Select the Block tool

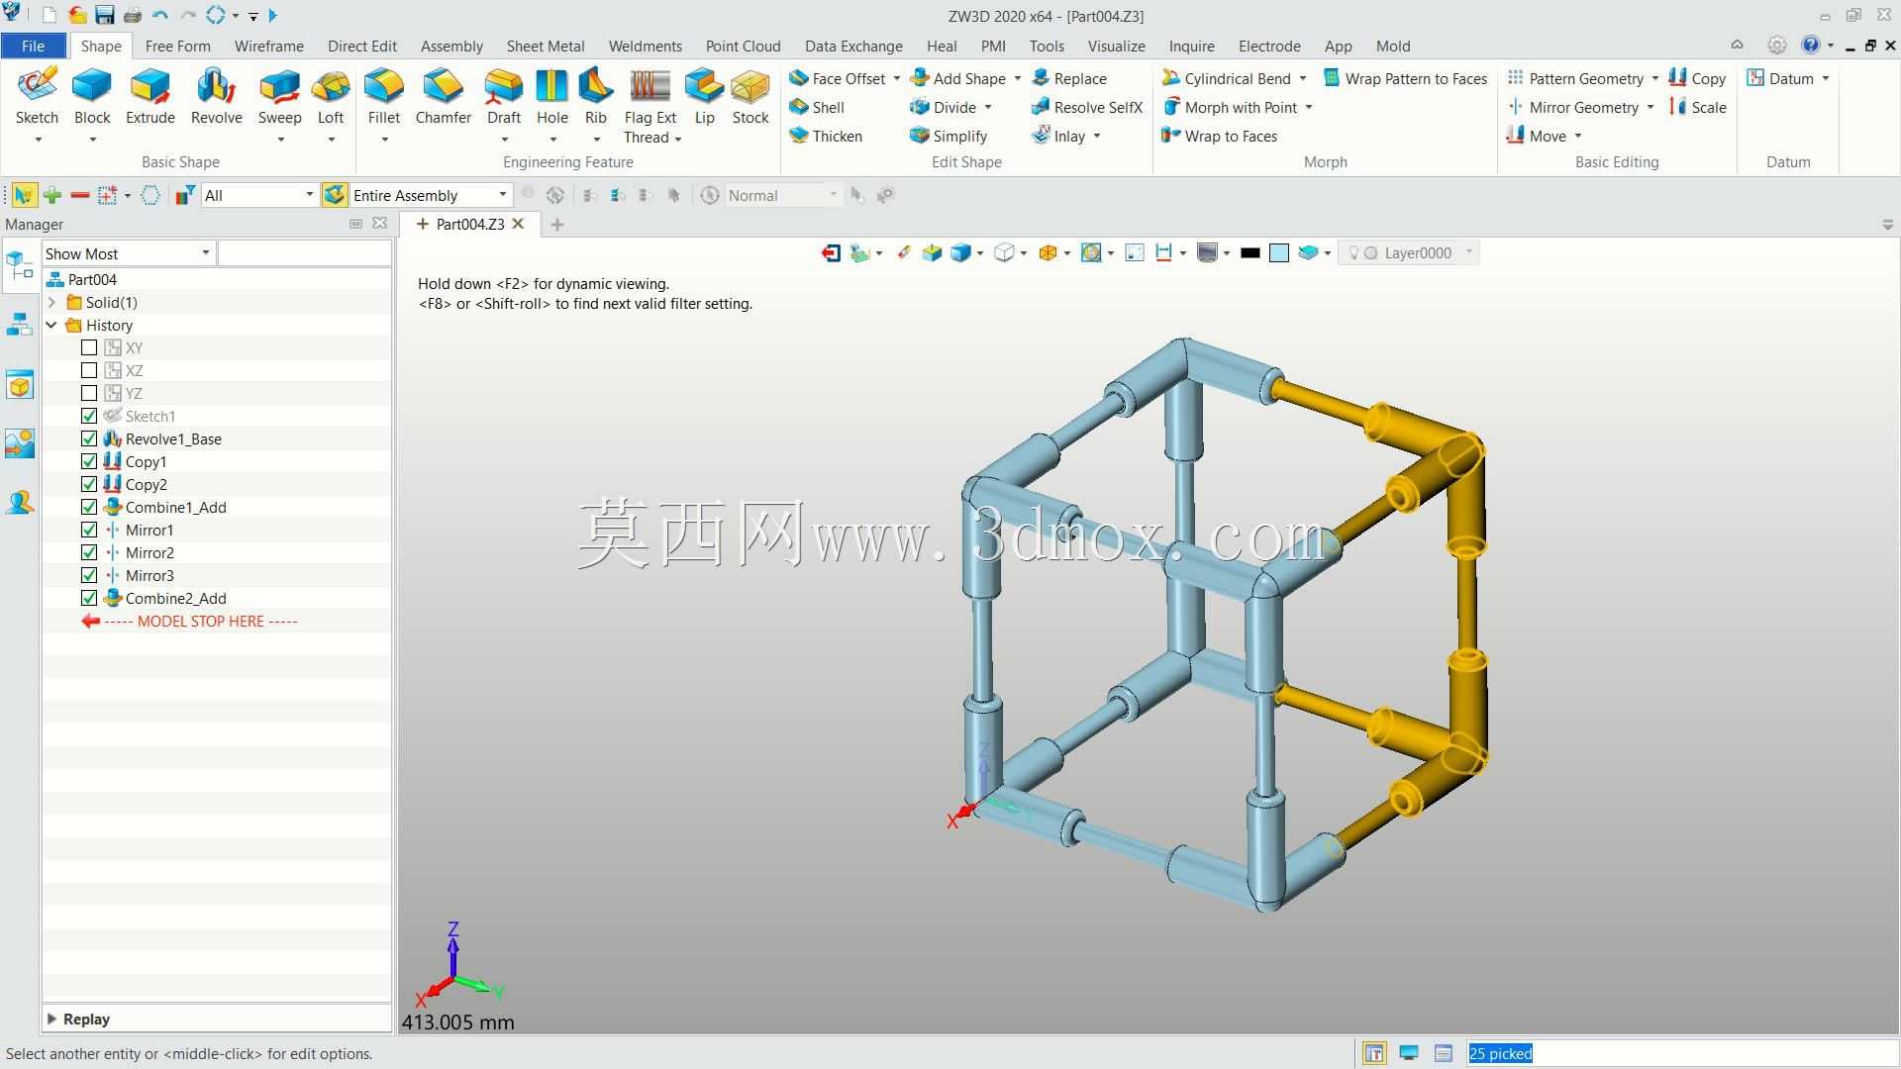click(92, 97)
